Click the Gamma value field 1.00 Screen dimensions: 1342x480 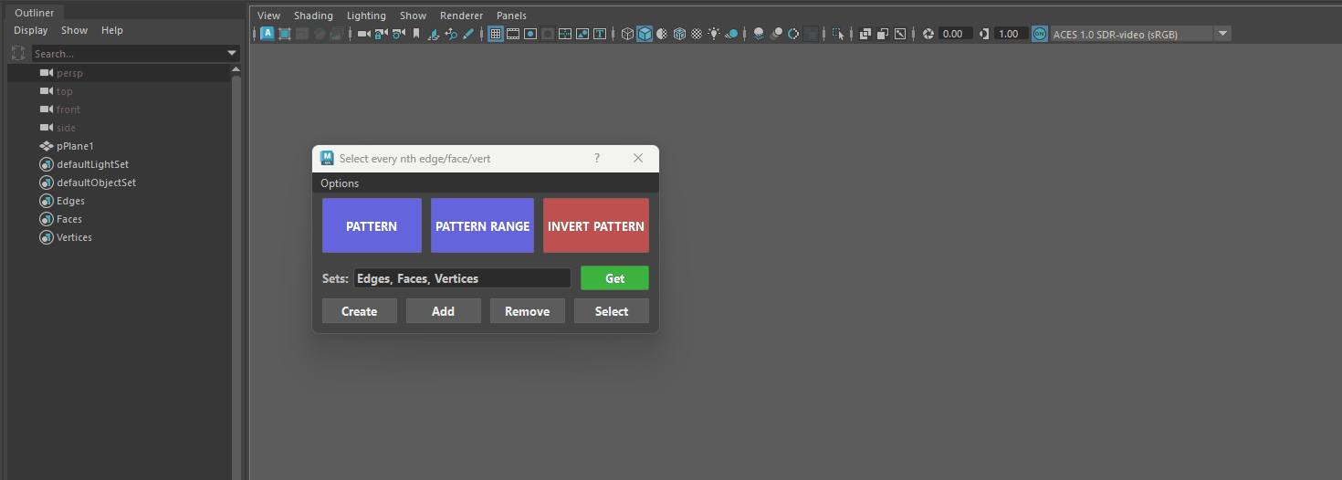pos(1012,34)
